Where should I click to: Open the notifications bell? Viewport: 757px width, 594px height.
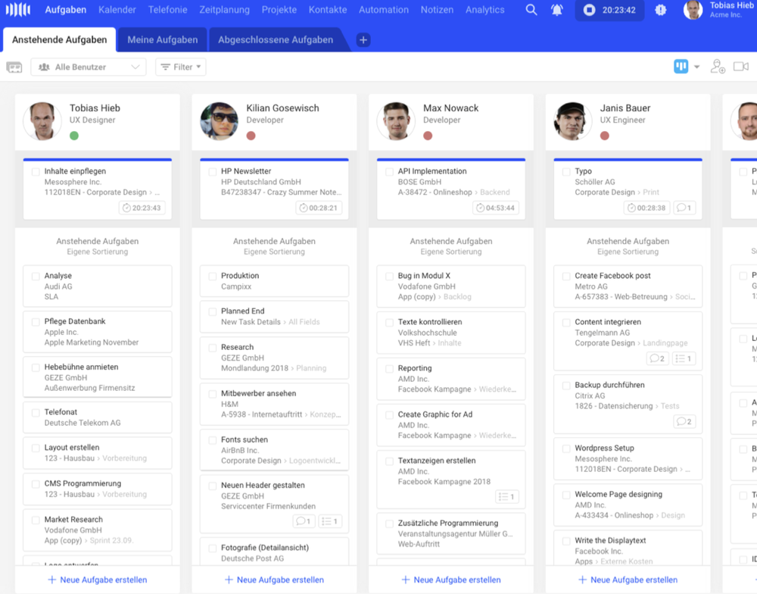[x=556, y=10]
